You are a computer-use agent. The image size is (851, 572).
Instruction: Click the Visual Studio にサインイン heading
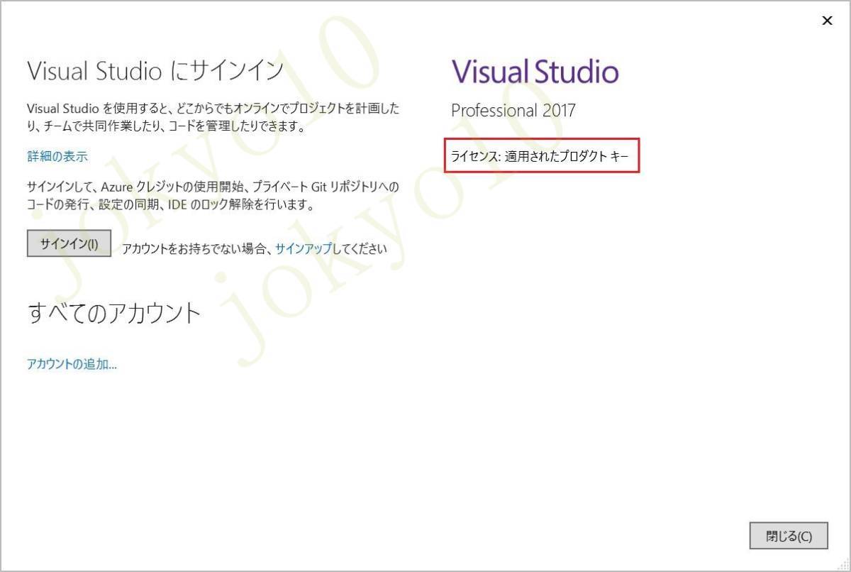click(155, 71)
